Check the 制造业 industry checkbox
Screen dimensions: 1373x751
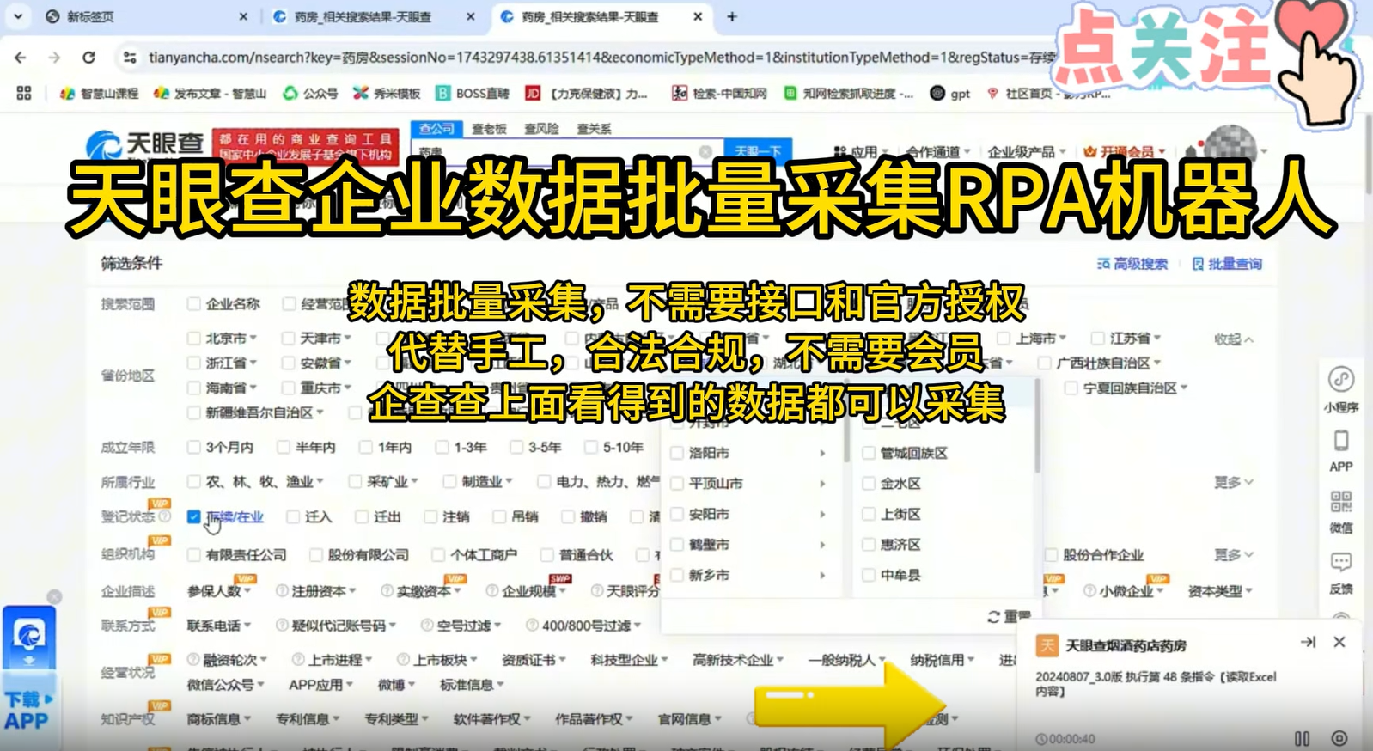point(449,481)
